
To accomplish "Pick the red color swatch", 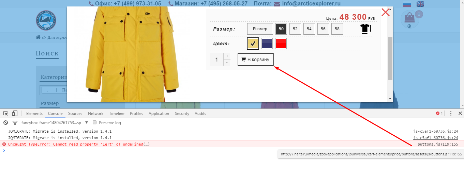I will (x=281, y=44).
